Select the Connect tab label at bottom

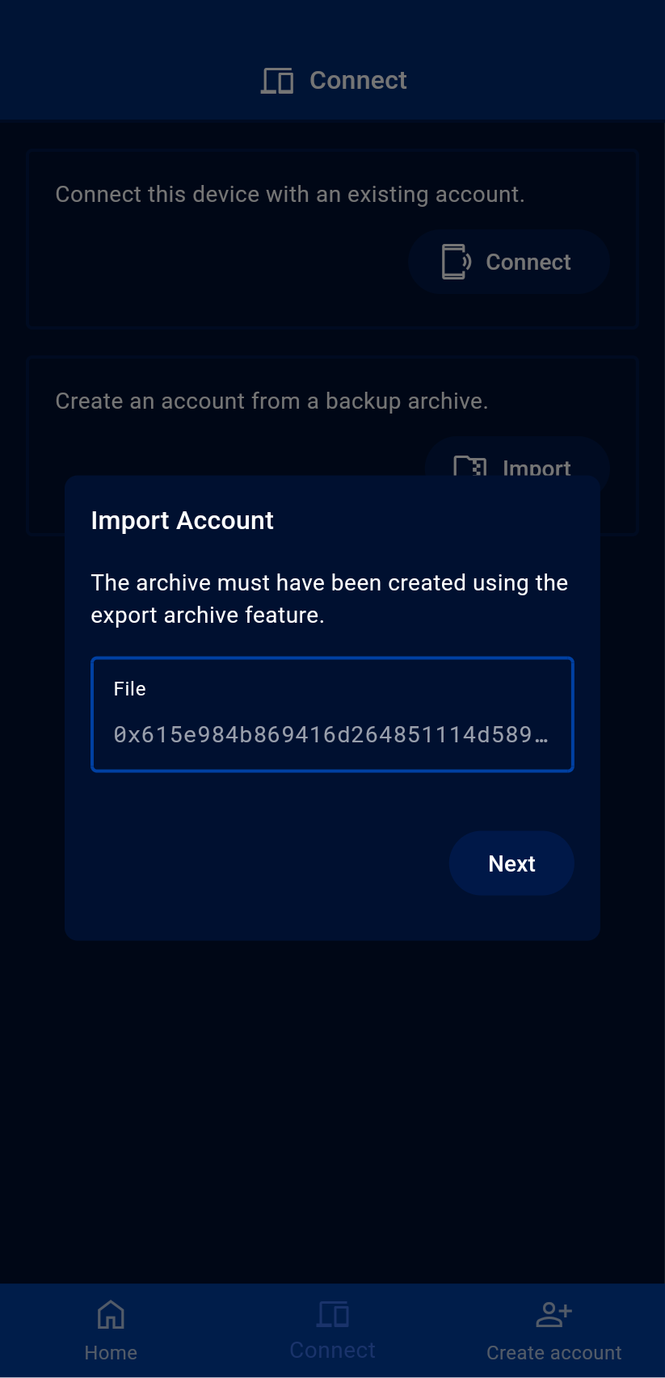pos(332,1350)
